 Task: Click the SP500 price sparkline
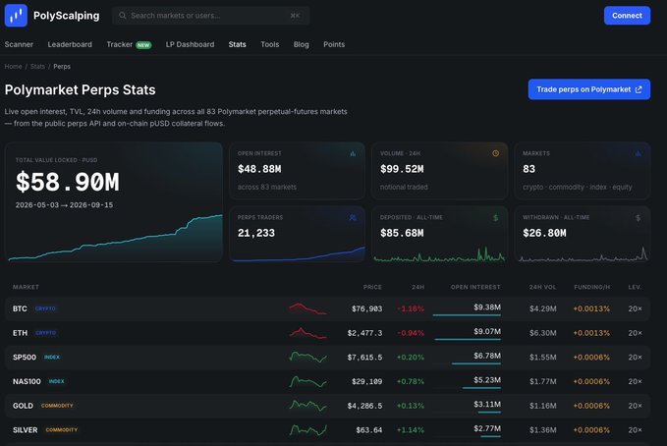(x=307, y=357)
